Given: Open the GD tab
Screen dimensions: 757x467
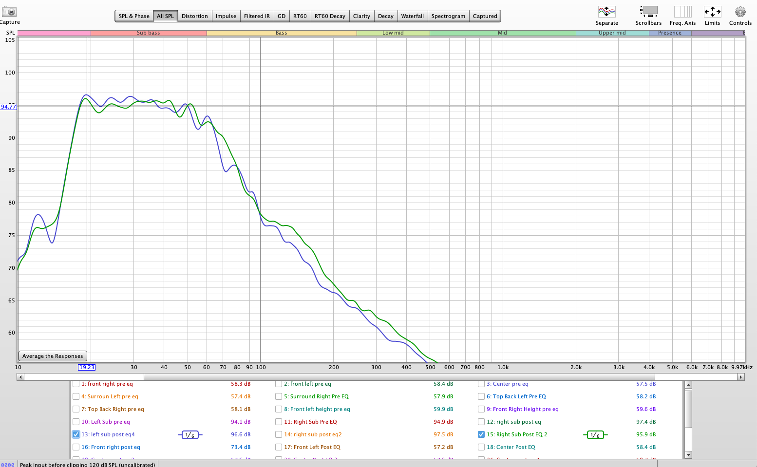Looking at the screenshot, I should pyautogui.click(x=282, y=16).
